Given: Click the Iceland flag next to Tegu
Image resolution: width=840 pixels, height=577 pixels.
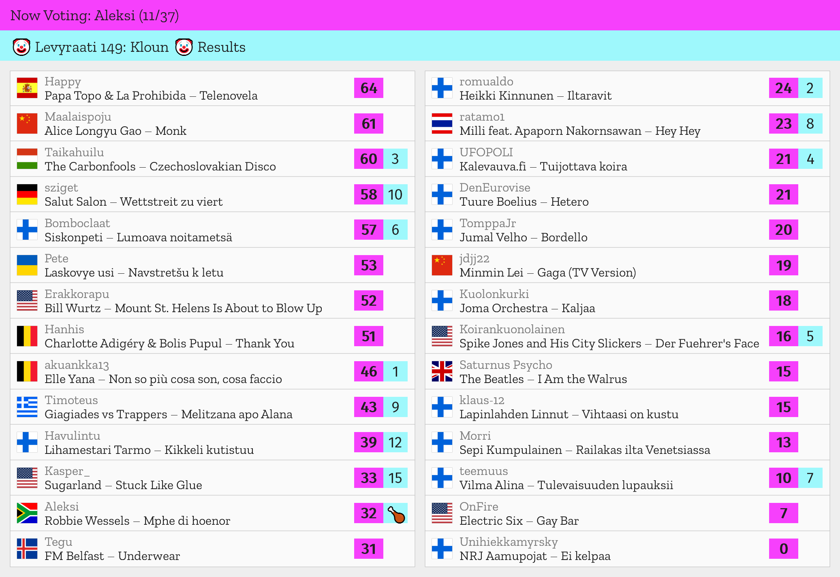Looking at the screenshot, I should (x=27, y=549).
